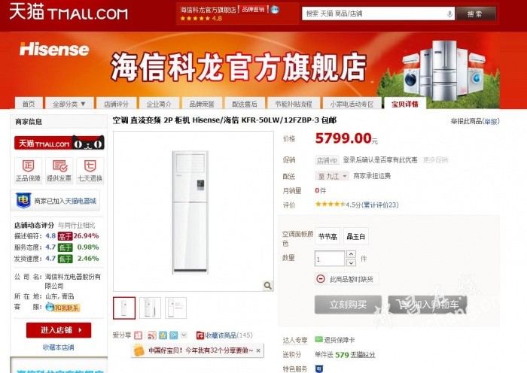
Task: Click the 提供发票 invoice badge icon
Action: (59, 166)
